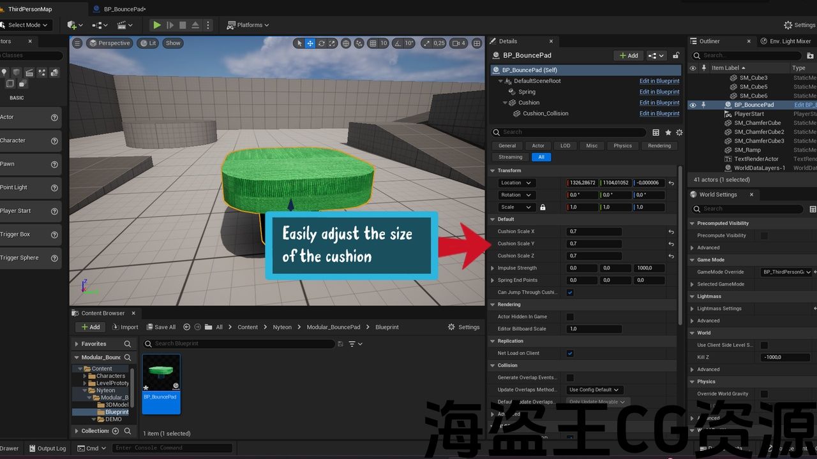This screenshot has width=817, height=459.
Task: Select the rotate gizmo tool
Action: click(321, 43)
